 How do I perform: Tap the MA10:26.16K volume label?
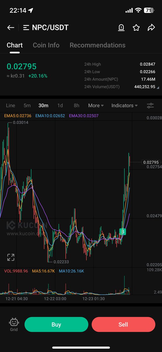click(x=71, y=271)
